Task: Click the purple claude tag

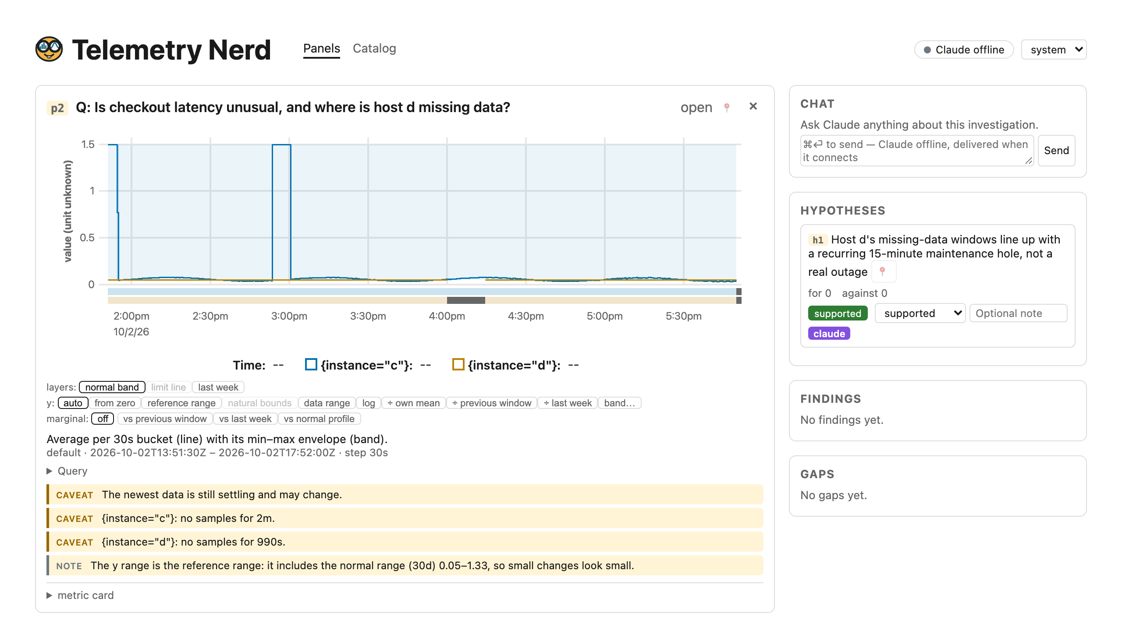Action: 828,333
